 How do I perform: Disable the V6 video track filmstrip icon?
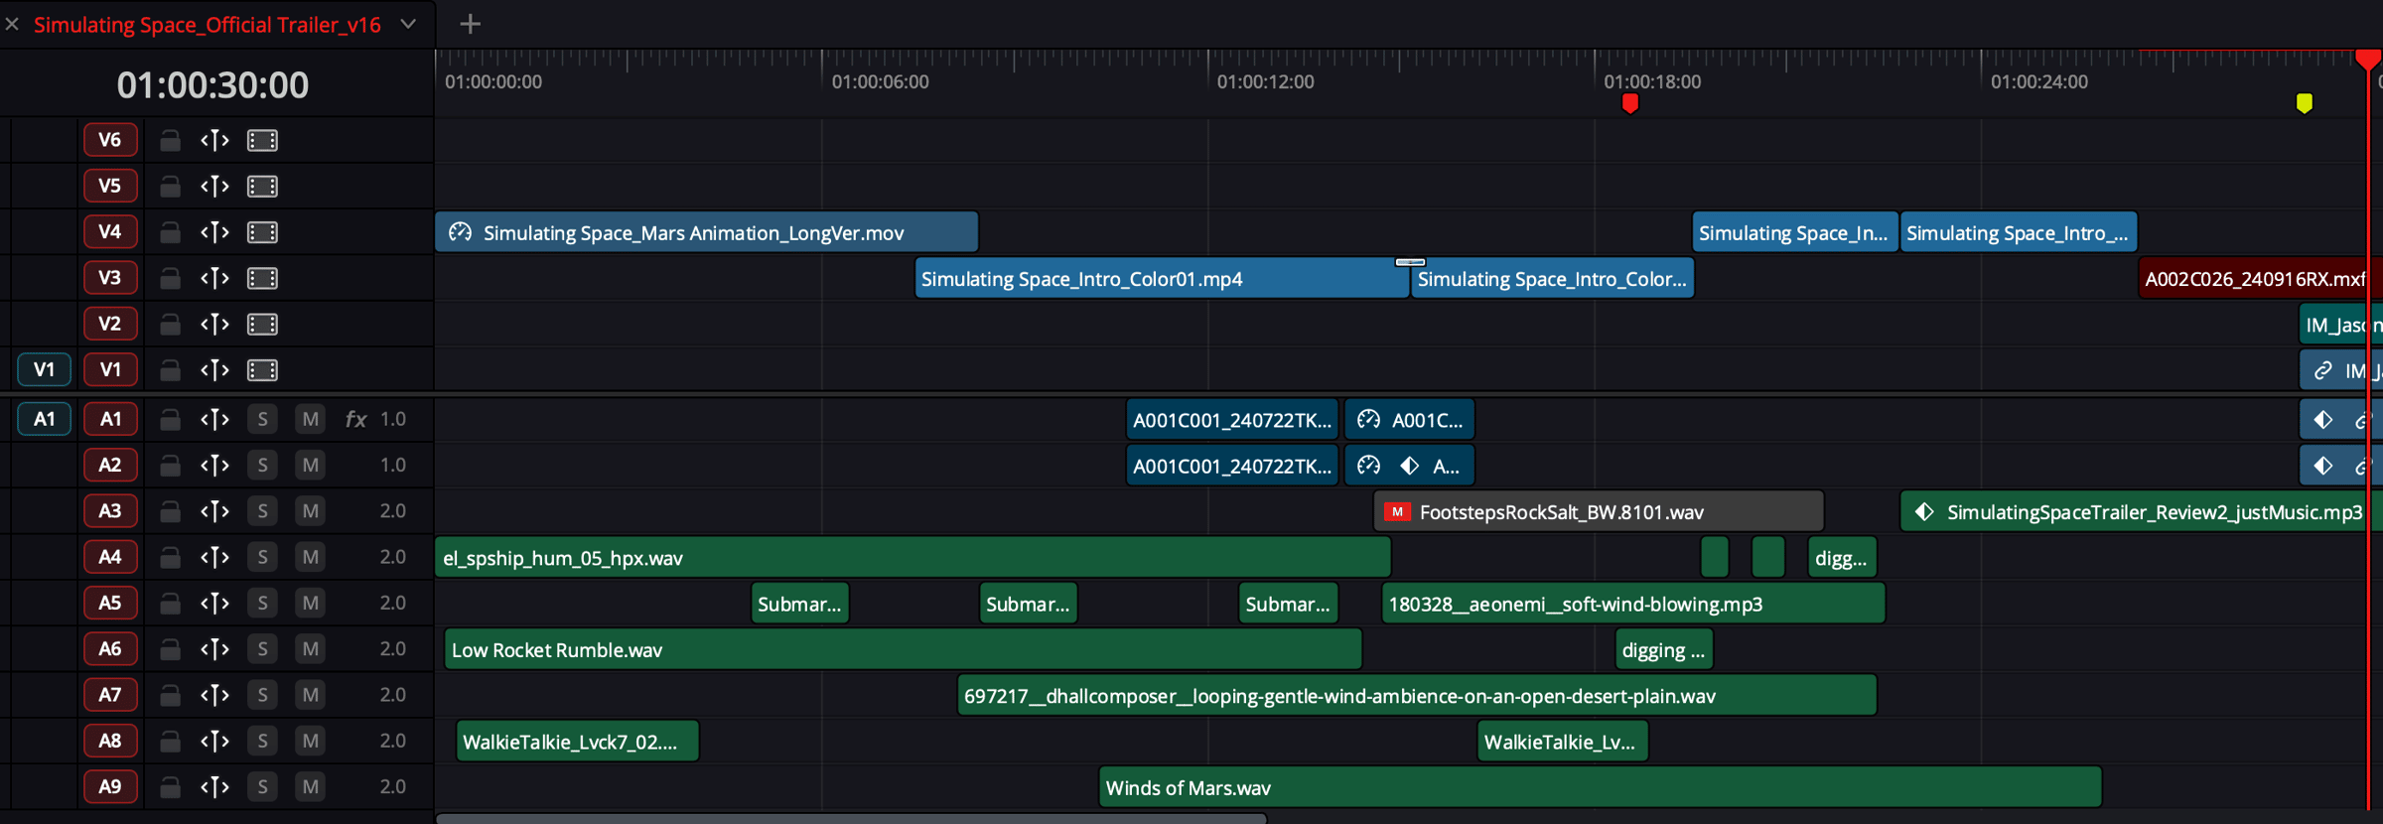point(262,141)
